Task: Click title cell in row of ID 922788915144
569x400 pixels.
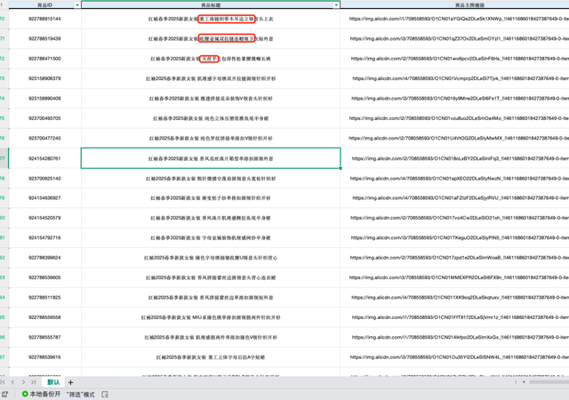Action: pos(211,19)
